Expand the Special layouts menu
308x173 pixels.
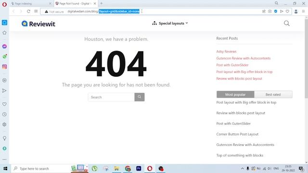[x=170, y=23]
